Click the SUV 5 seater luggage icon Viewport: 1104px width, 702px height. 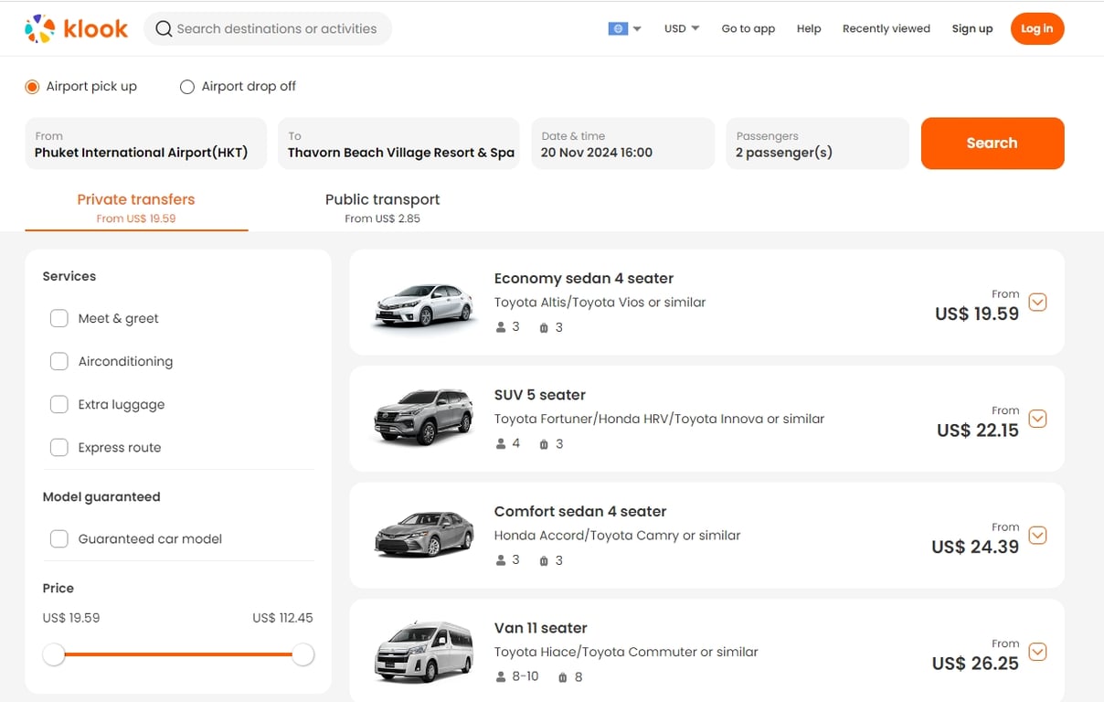point(544,444)
